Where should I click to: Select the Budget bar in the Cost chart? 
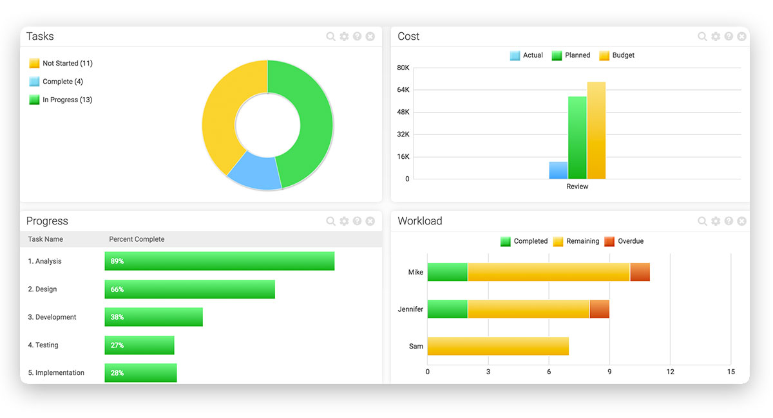[596, 129]
